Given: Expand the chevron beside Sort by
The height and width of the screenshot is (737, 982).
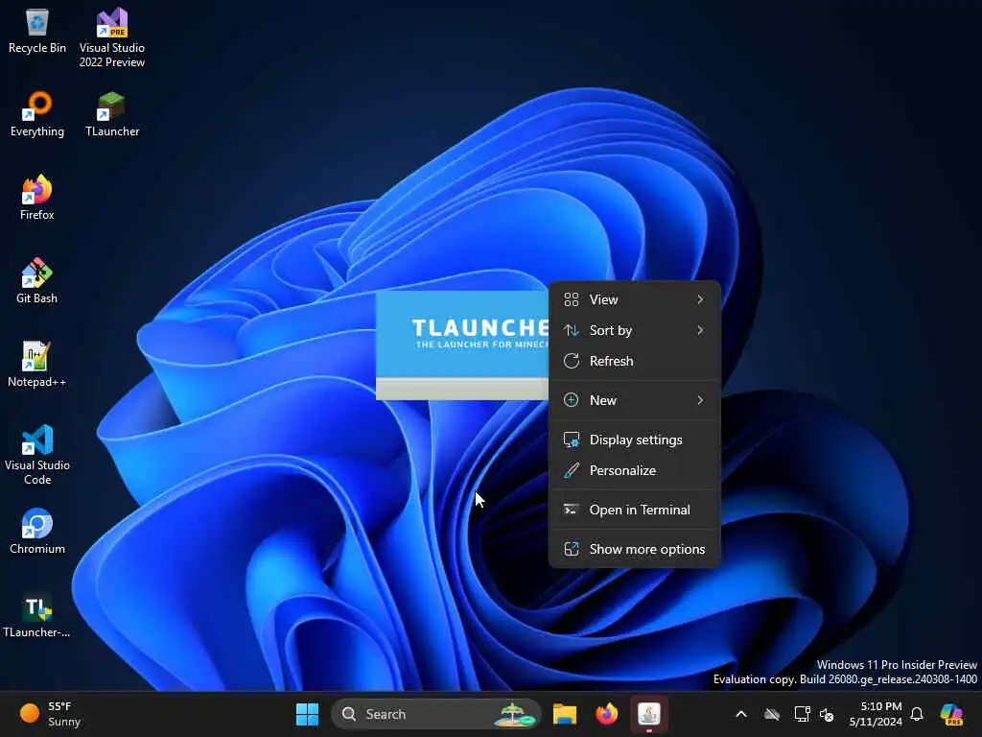Looking at the screenshot, I should (x=700, y=330).
